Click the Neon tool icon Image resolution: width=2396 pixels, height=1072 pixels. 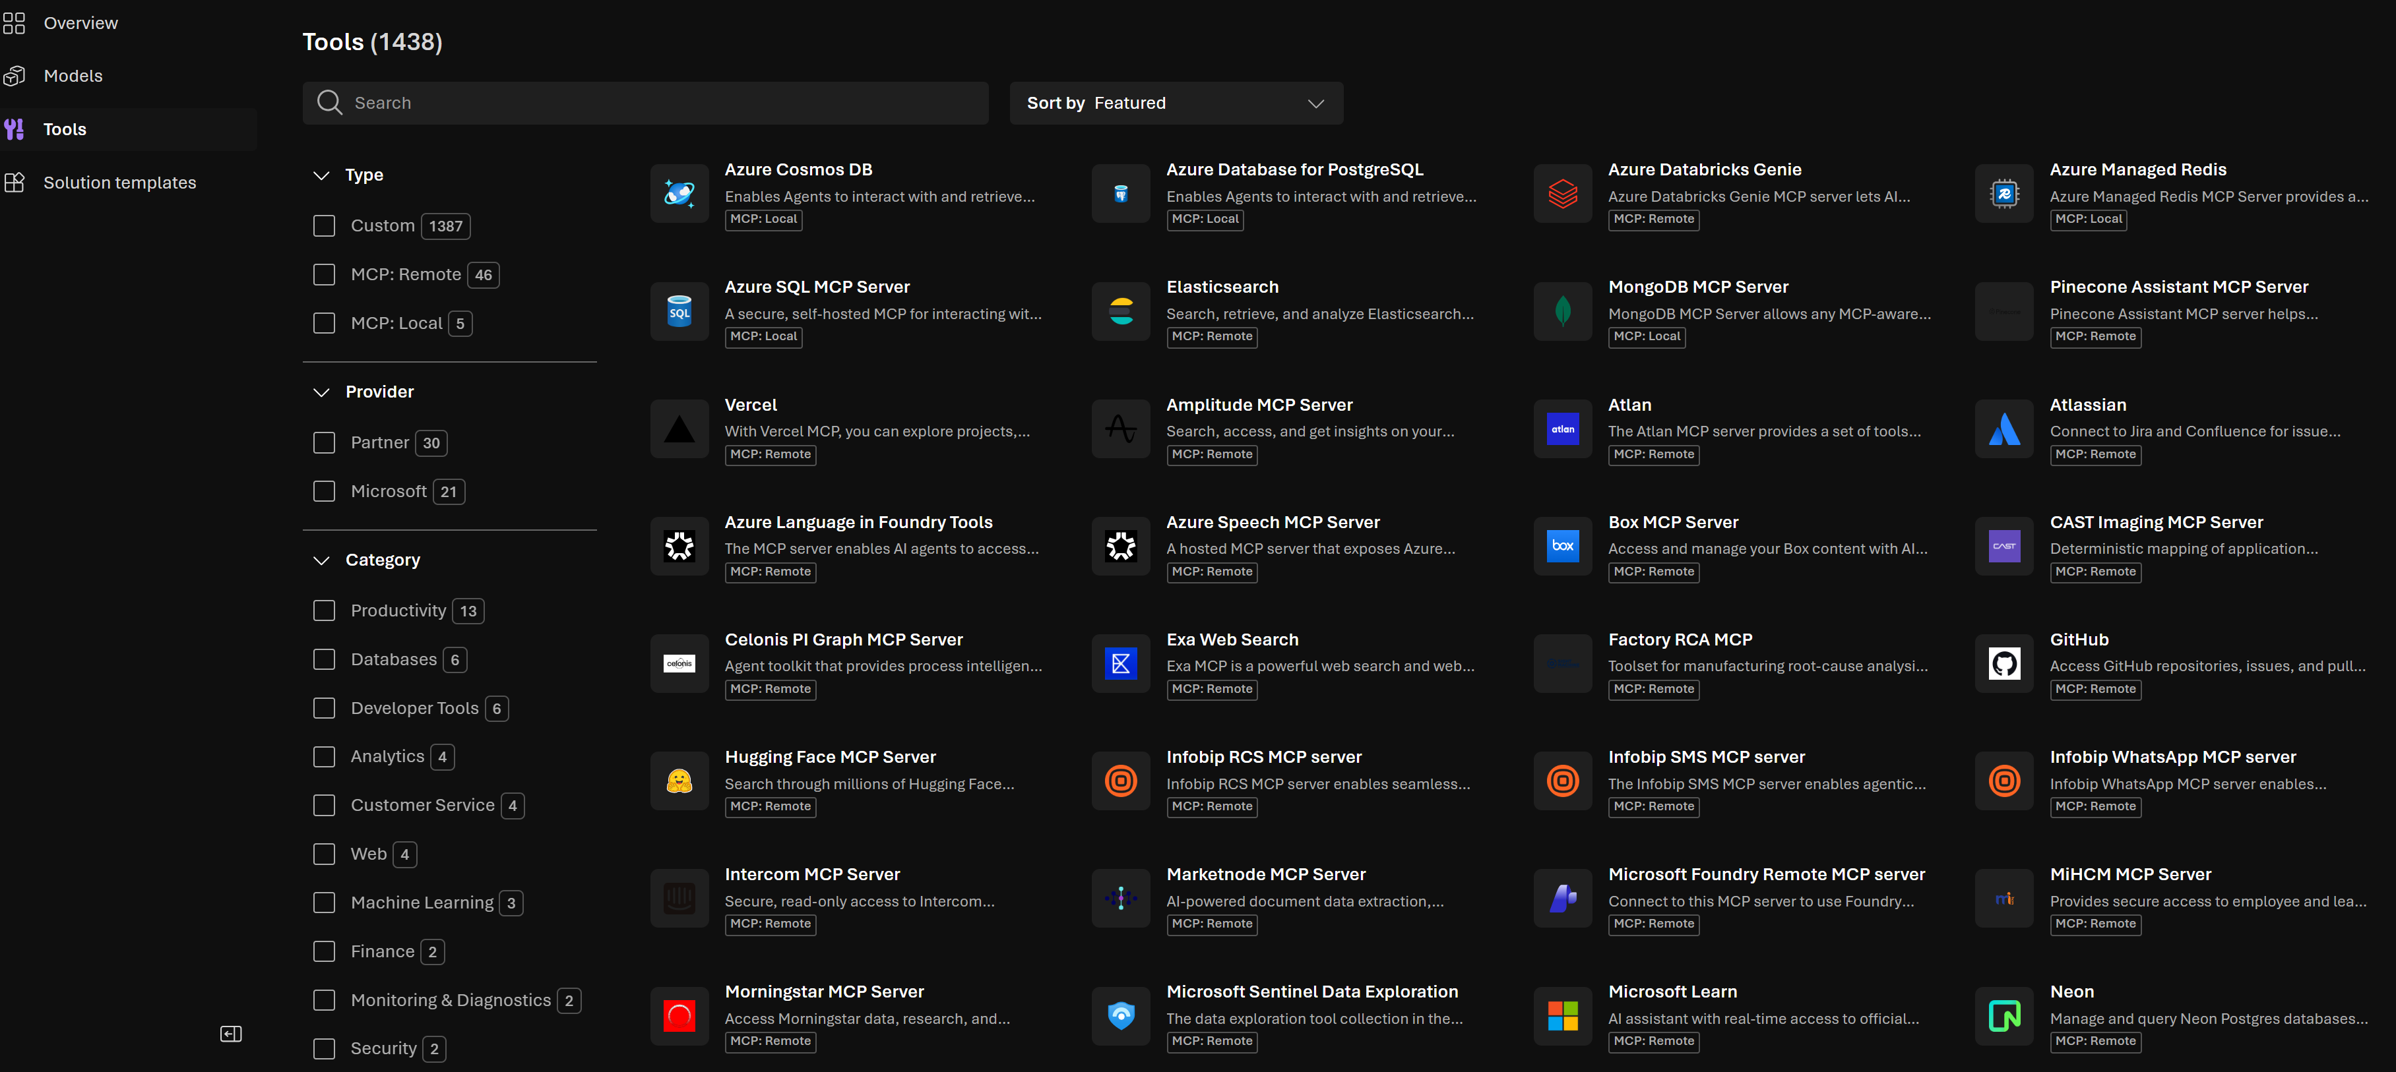[2003, 1015]
